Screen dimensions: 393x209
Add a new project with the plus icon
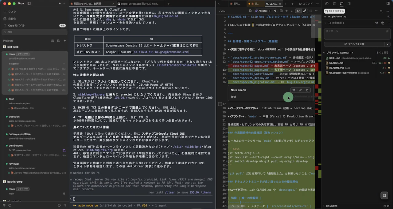(x=65, y=41)
